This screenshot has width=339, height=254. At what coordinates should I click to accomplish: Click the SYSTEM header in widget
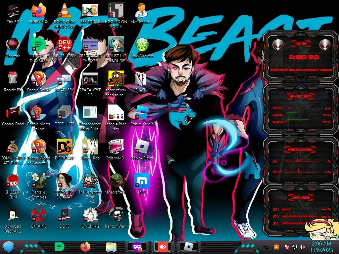click(300, 96)
